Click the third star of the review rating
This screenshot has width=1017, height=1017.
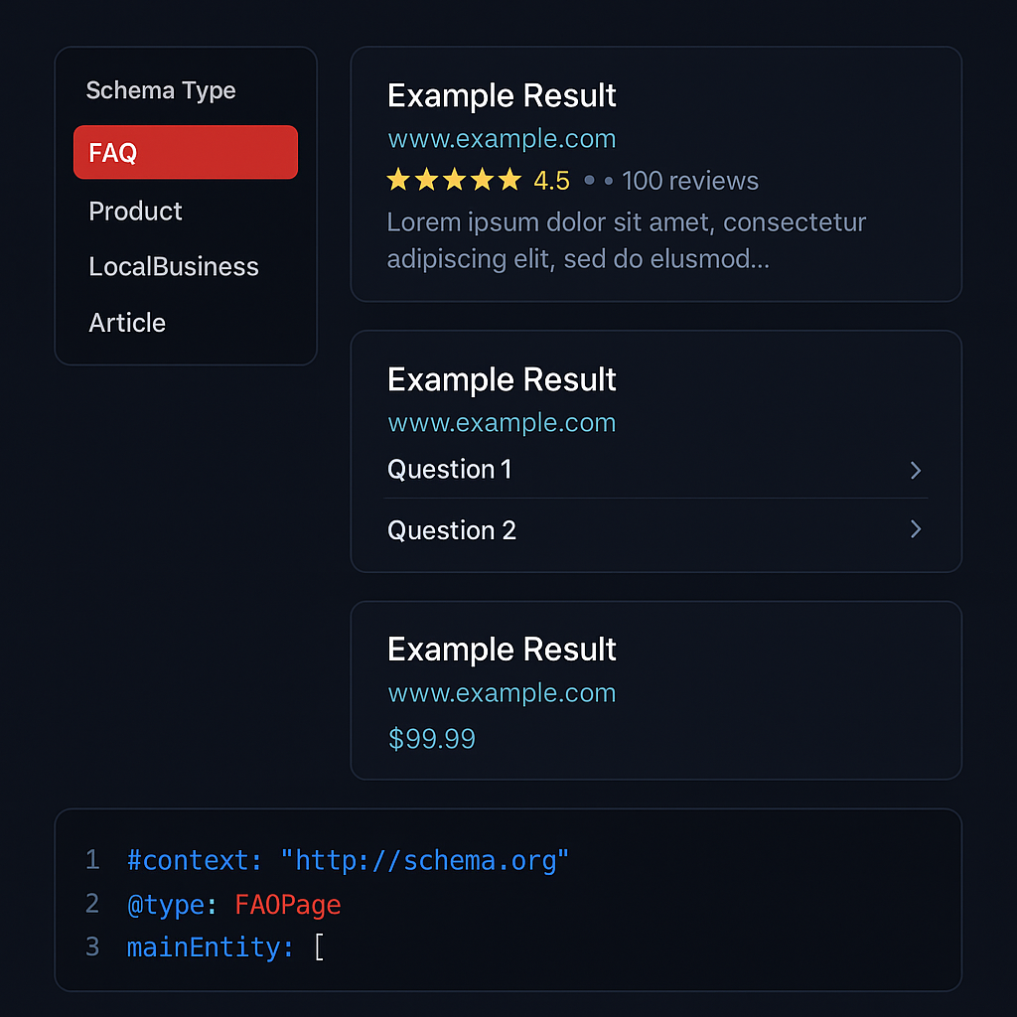pos(454,180)
